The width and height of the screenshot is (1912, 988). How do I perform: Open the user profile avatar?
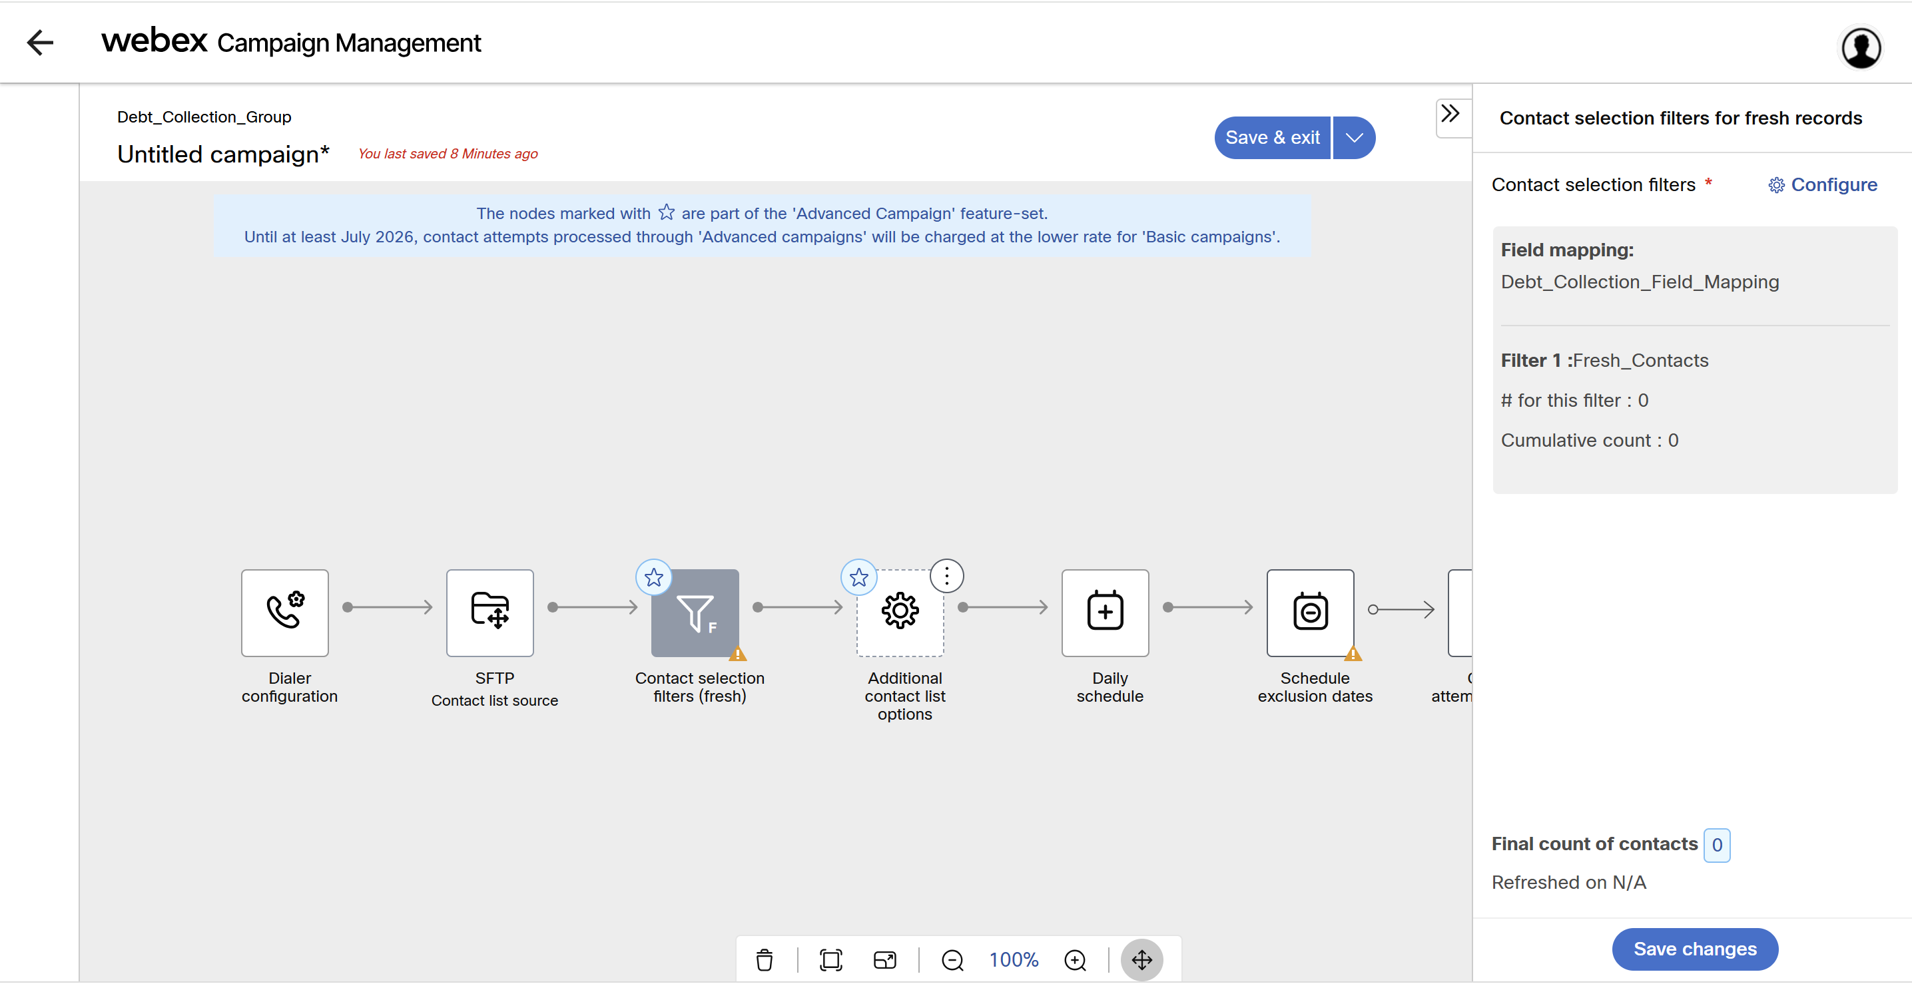[x=1861, y=48]
